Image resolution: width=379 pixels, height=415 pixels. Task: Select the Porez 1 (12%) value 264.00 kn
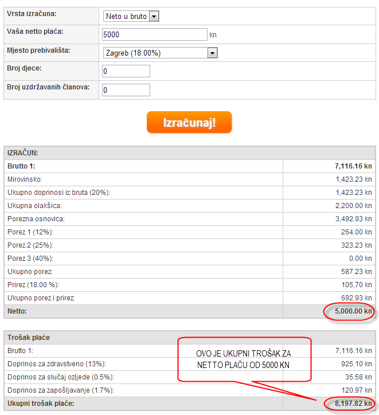[x=356, y=232]
